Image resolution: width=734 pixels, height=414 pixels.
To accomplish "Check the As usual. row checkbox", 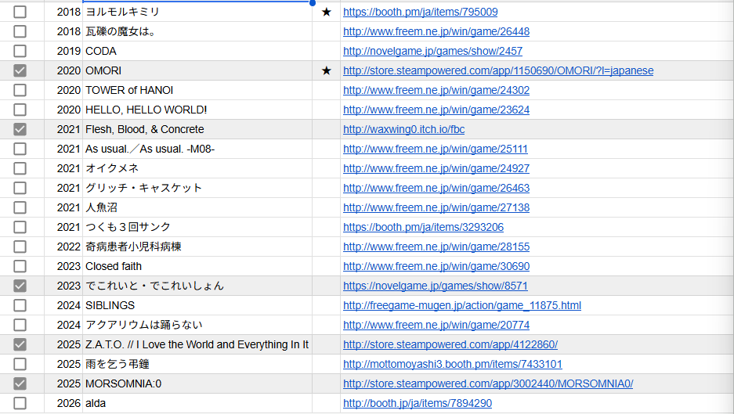I will click(20, 149).
